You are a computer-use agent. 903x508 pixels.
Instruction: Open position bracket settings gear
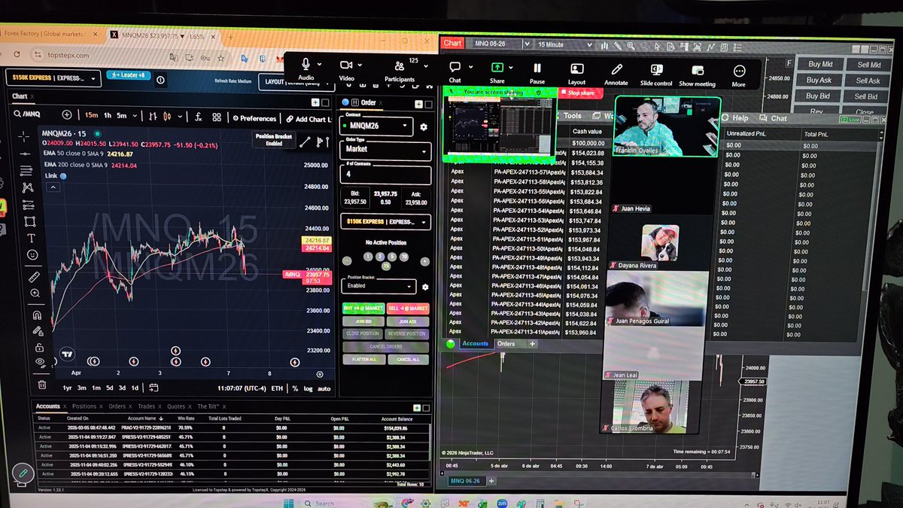pos(425,287)
